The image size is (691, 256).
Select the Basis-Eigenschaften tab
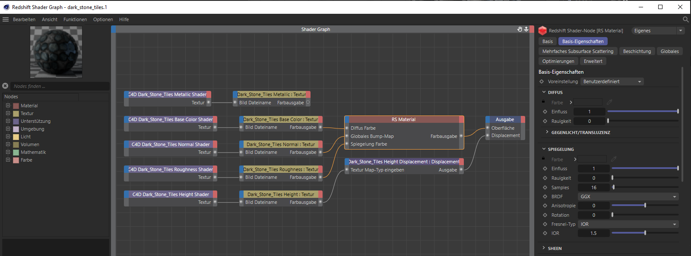(x=583, y=41)
